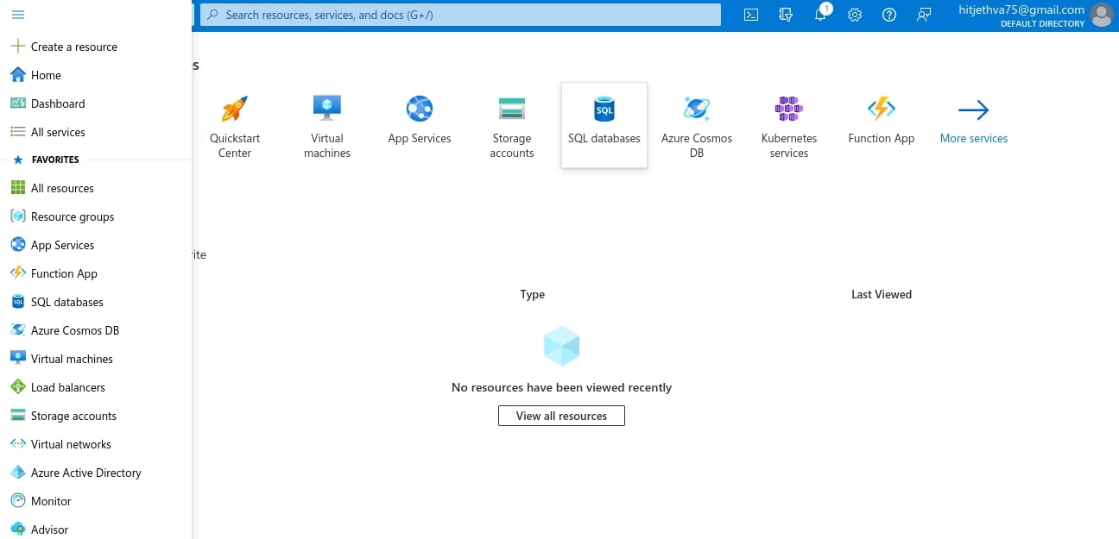This screenshot has height=539, width=1119.
Task: Click the Function App lightning icon in sidebar
Action: (17, 273)
